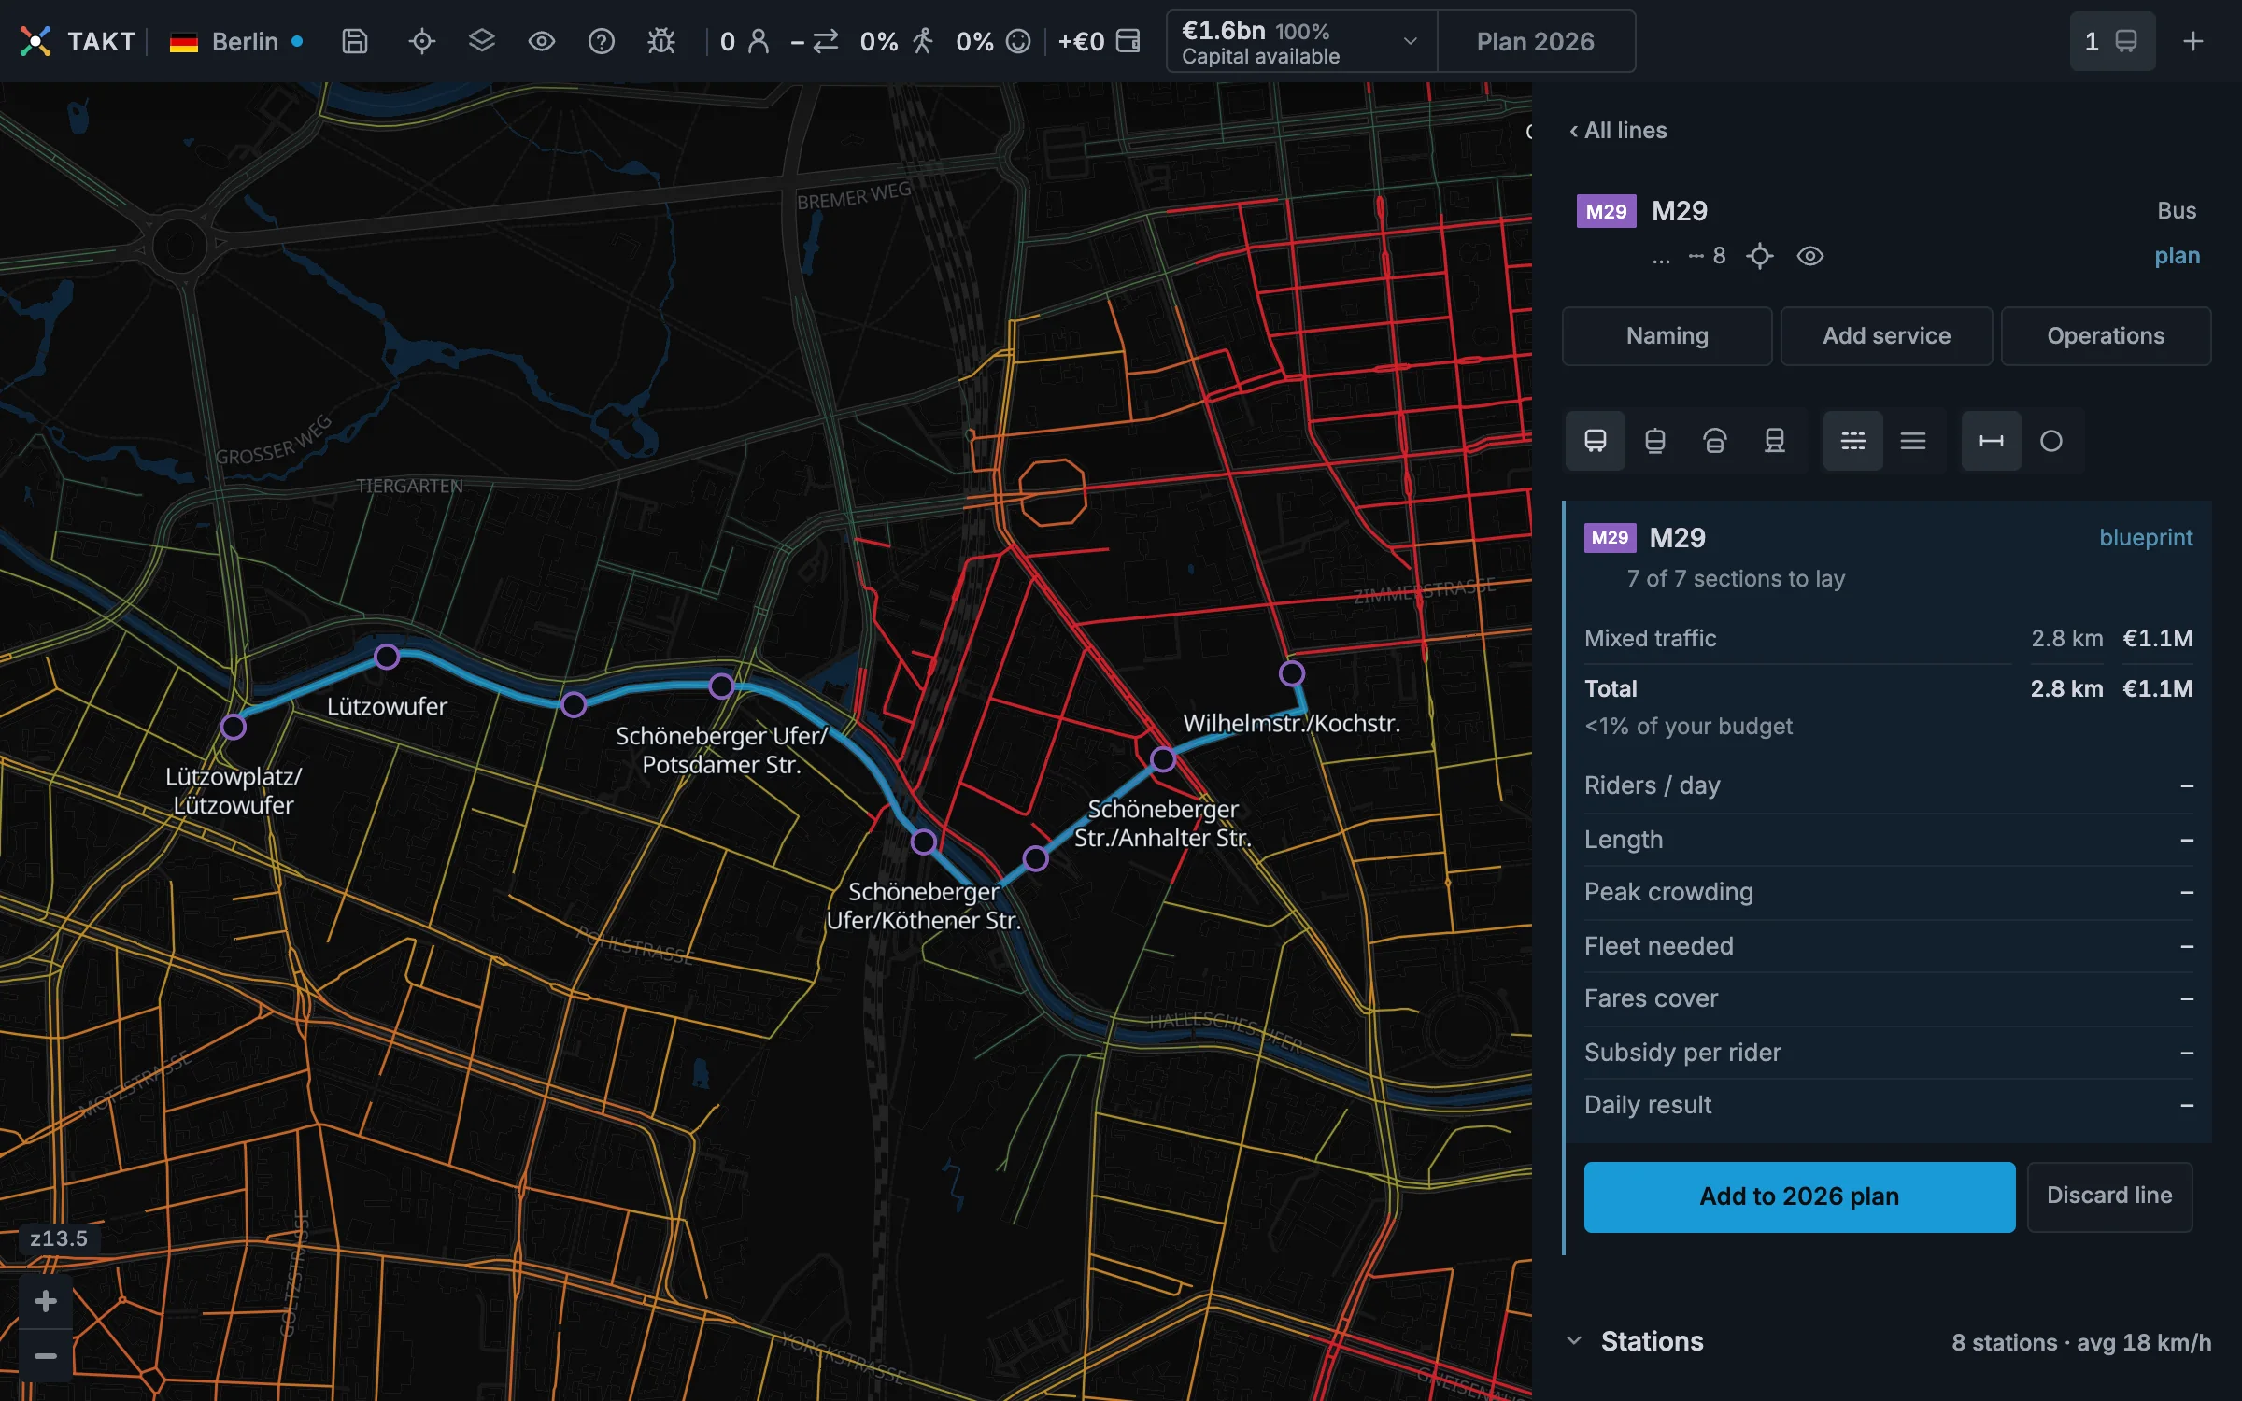Select the Berlin city label
2242x1401 pixels.
coord(245,42)
